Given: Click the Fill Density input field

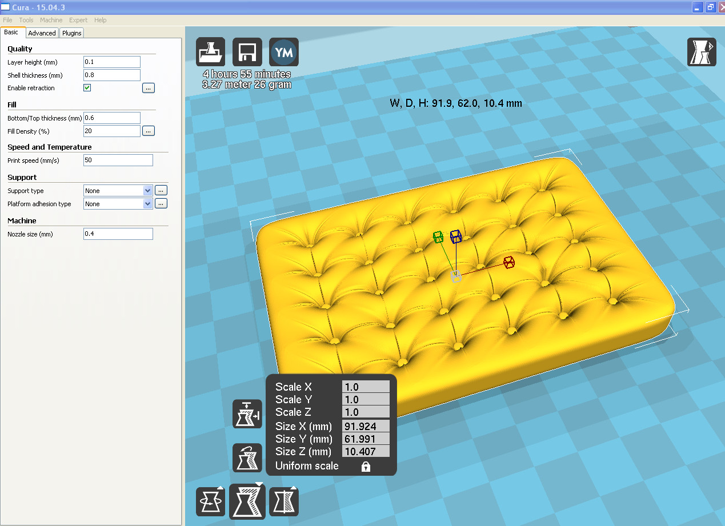Looking at the screenshot, I should [x=112, y=131].
